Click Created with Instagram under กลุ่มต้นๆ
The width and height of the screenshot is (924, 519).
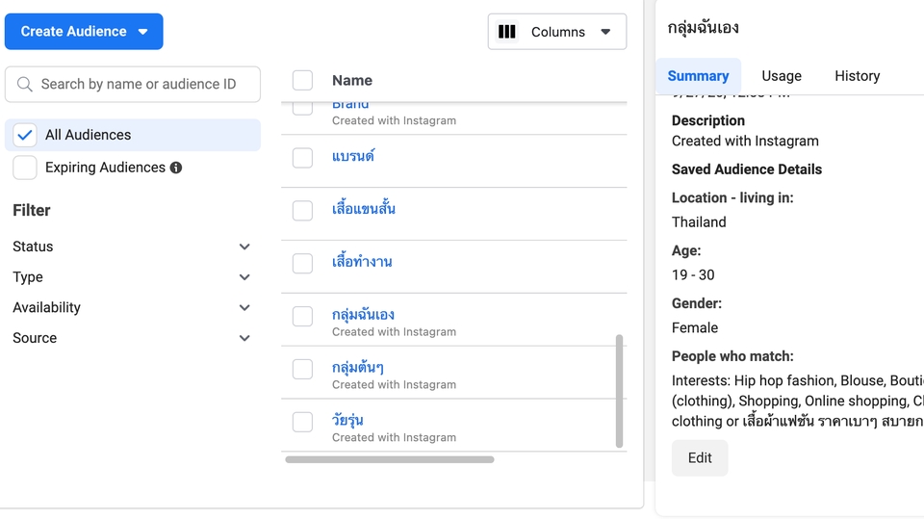click(x=394, y=384)
